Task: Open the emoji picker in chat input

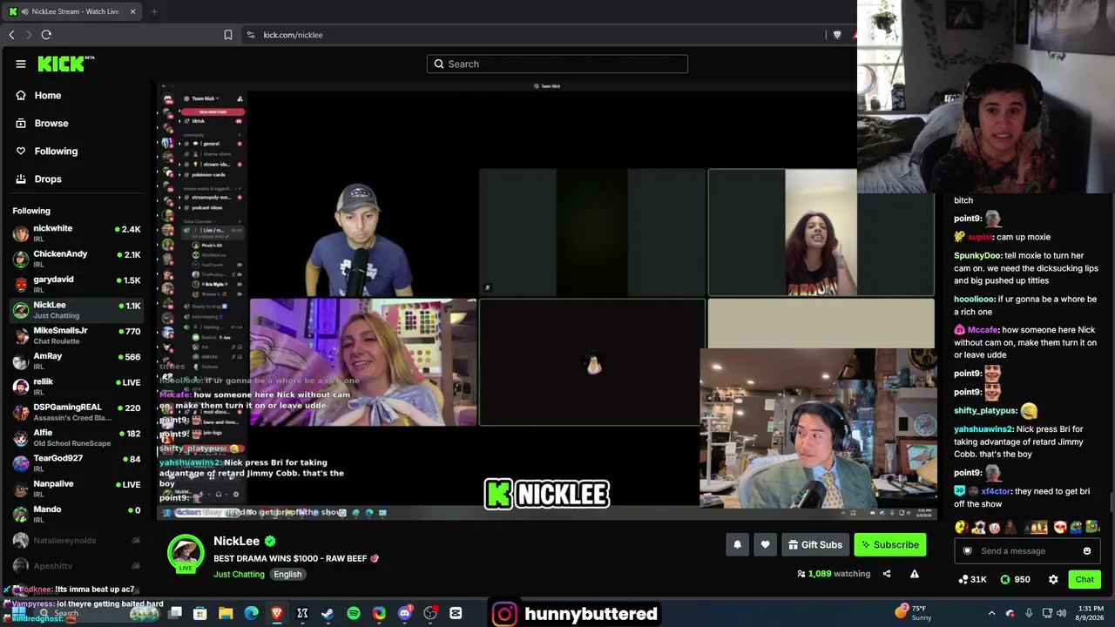Action: pos(1087,551)
